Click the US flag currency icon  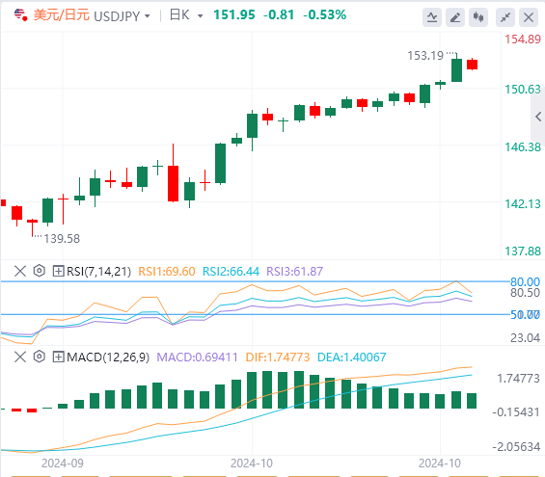coord(20,14)
